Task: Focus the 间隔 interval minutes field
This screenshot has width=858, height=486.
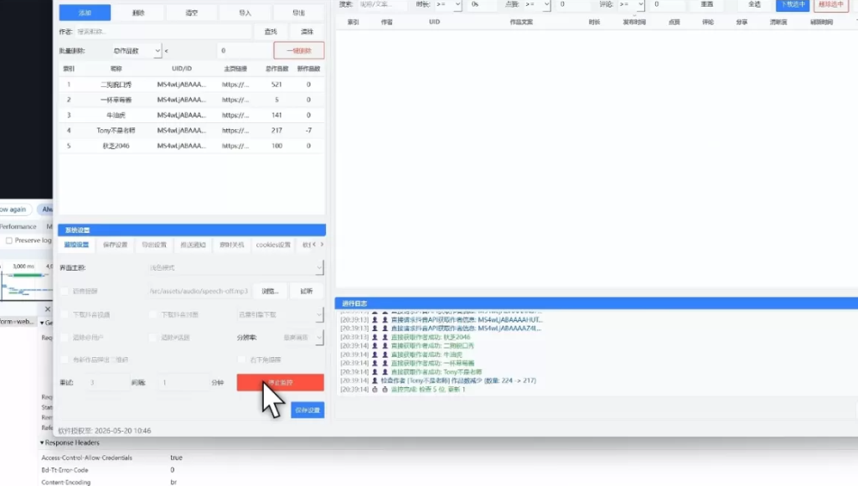Action: [183, 383]
